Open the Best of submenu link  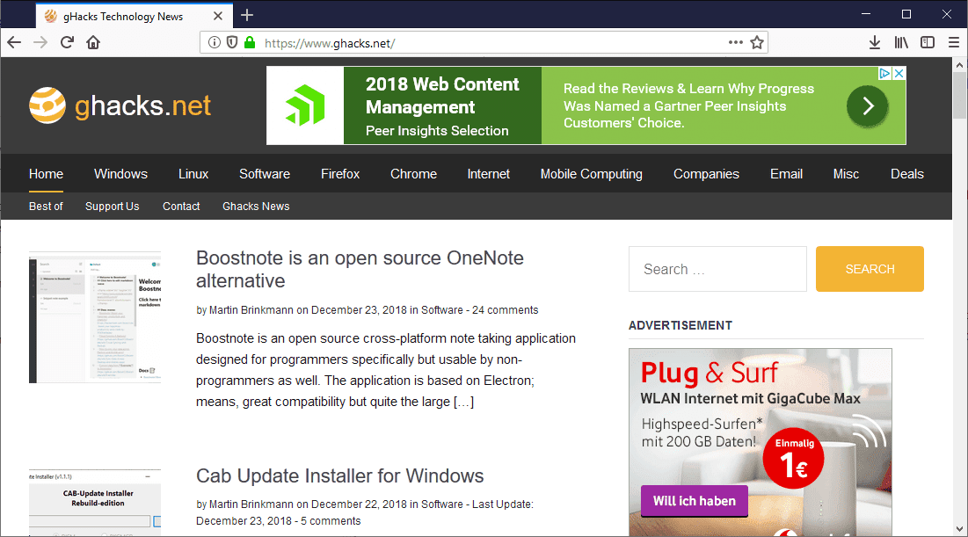46,207
